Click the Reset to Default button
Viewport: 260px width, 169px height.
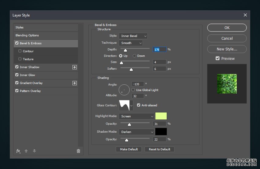point(159,149)
